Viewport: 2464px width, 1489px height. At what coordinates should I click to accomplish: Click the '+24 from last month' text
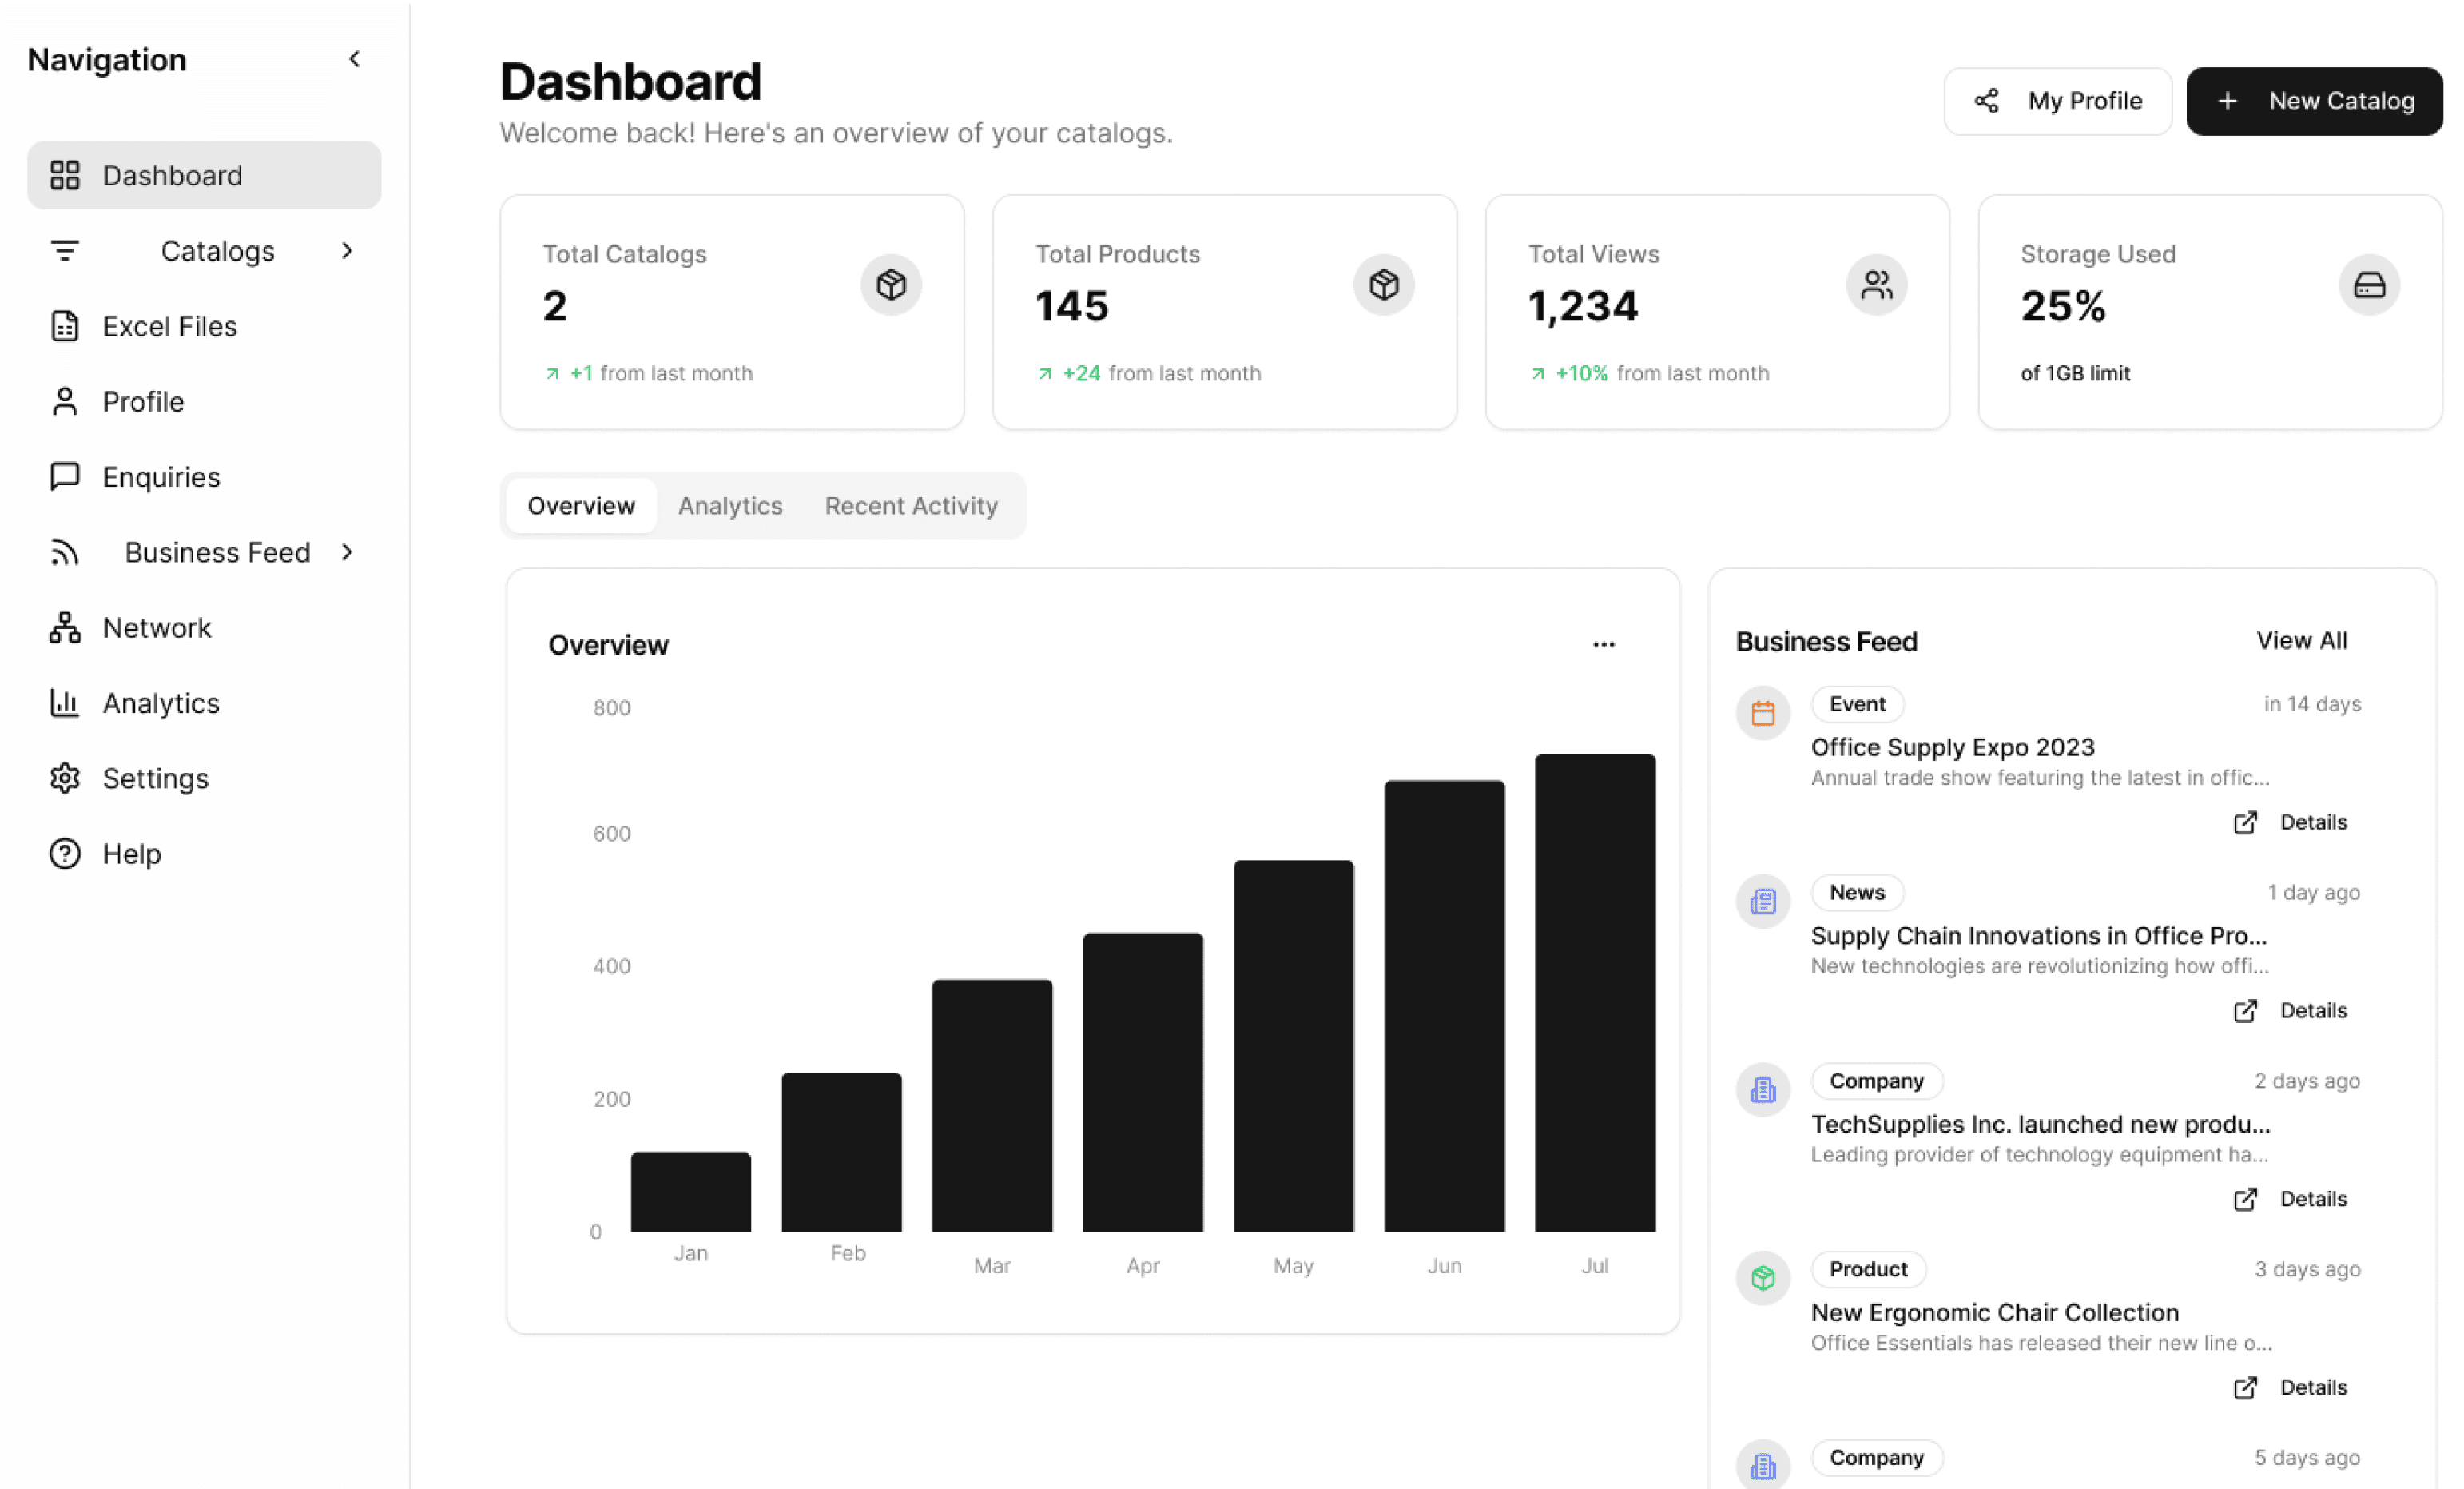tap(1161, 373)
